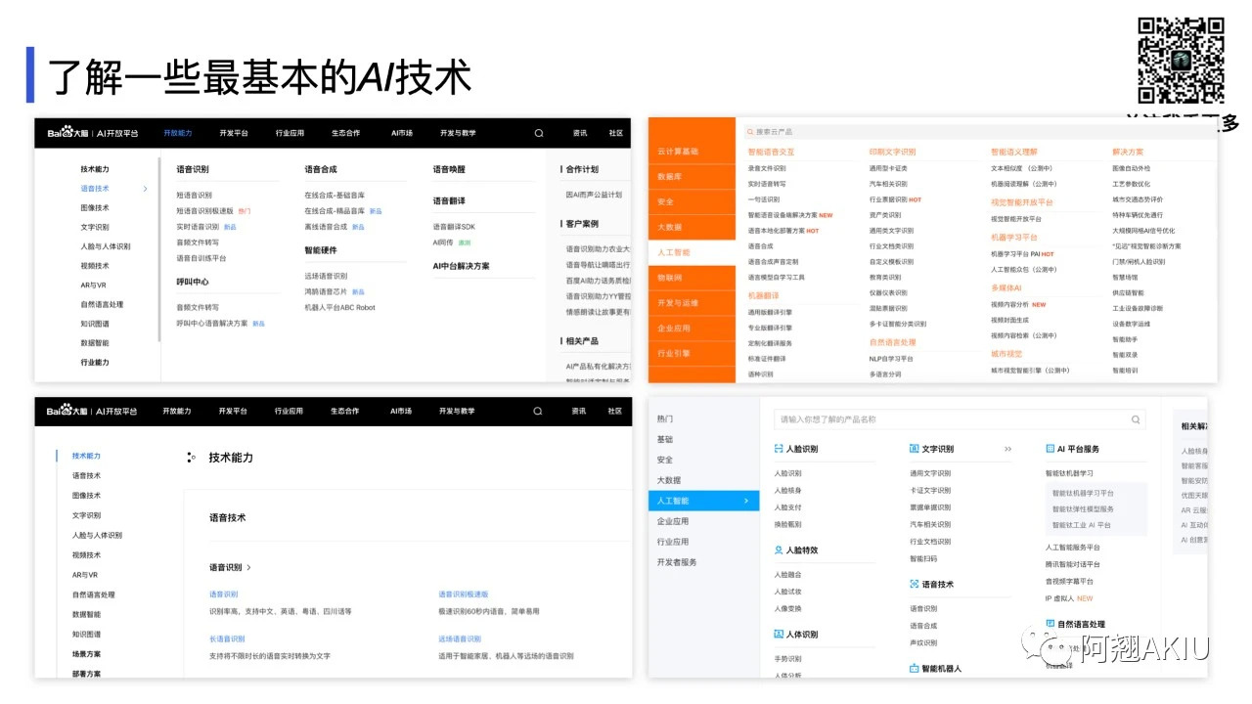Click the vertical scrollbar in the Baidu dropdown sidebar
This screenshot has width=1252, height=704.
[159, 249]
